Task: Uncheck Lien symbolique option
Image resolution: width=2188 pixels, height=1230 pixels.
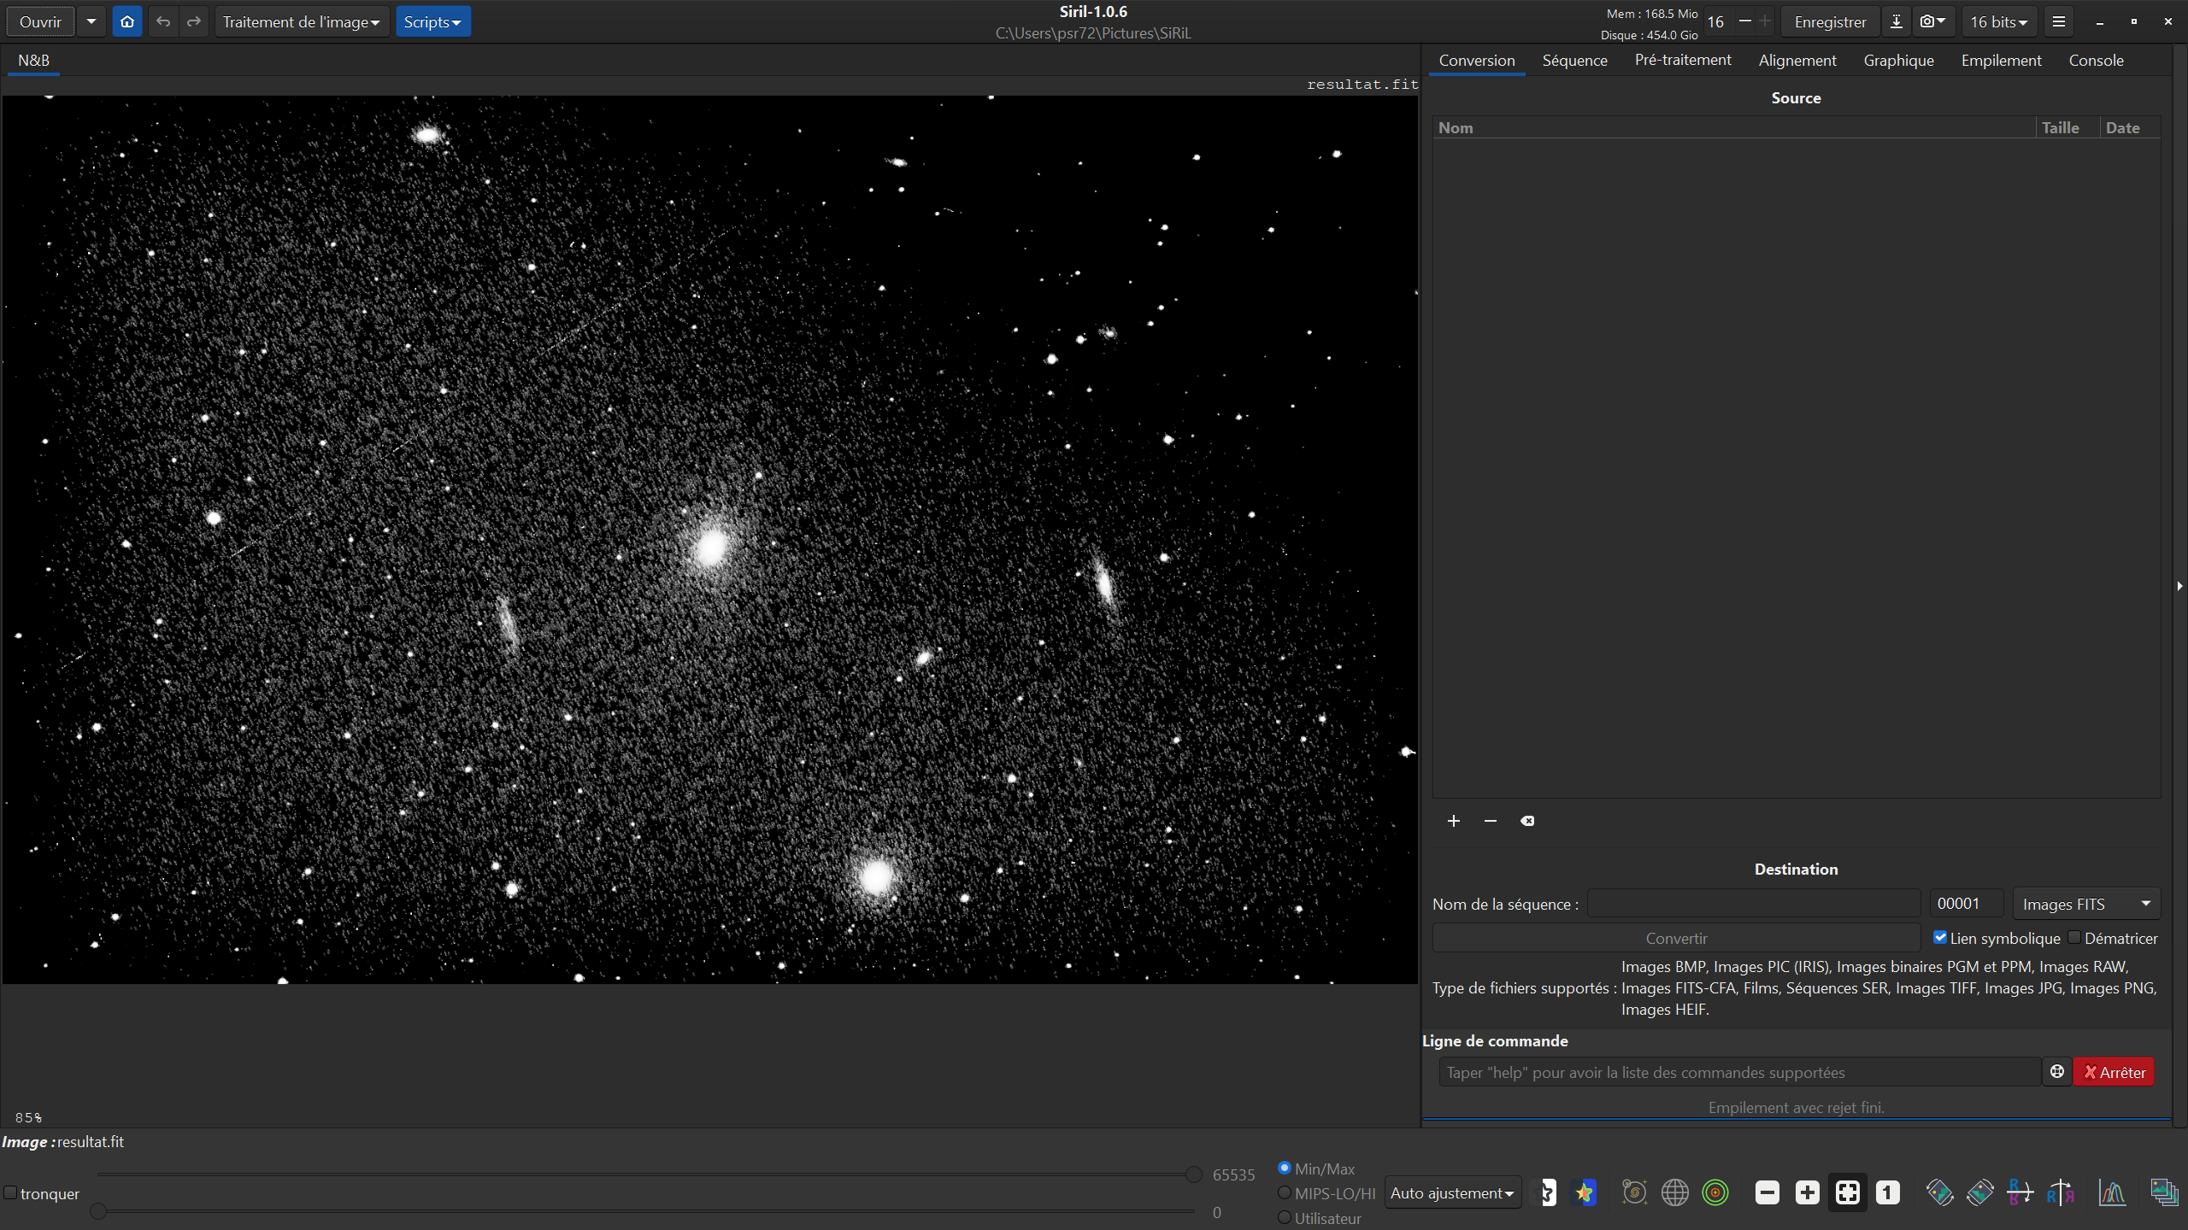Action: click(1940, 938)
